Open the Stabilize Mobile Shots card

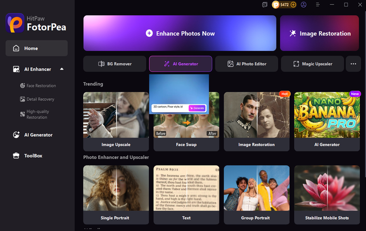[x=327, y=194]
